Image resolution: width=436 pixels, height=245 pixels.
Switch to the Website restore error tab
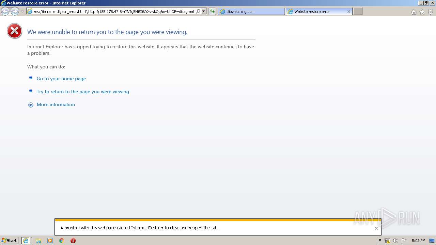[x=319, y=11]
